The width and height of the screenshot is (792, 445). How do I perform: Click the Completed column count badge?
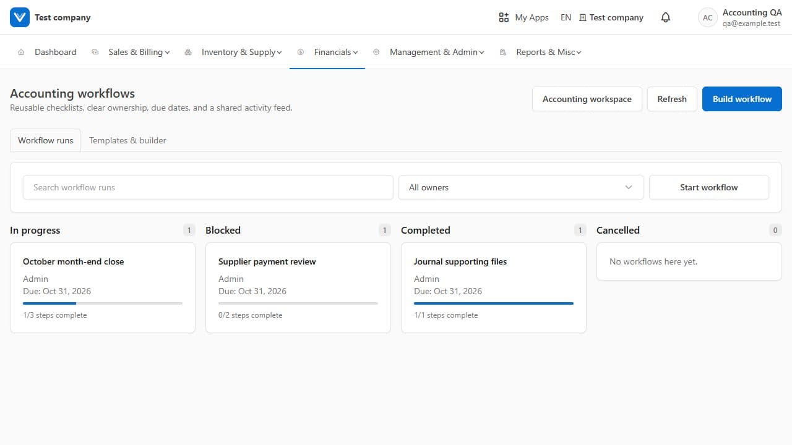pos(580,230)
